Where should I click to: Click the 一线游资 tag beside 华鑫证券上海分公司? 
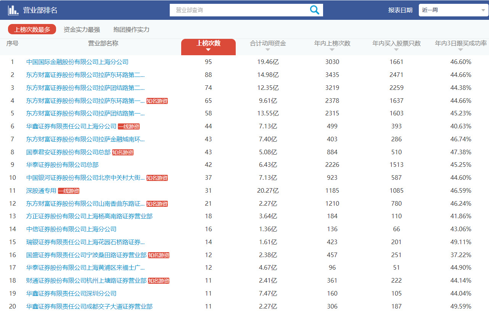point(130,126)
